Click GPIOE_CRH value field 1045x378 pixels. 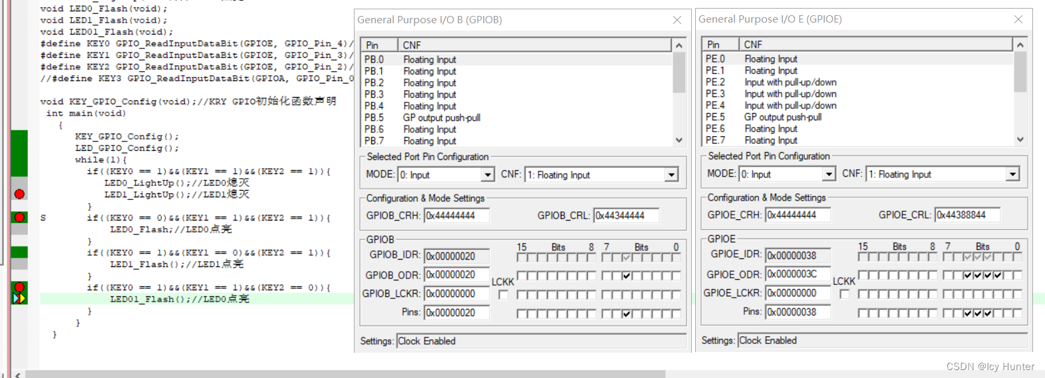(x=798, y=215)
